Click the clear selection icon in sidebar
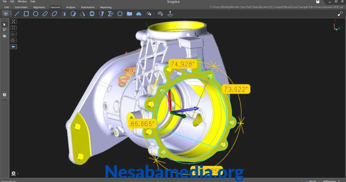346x182 pixels. pos(4,36)
